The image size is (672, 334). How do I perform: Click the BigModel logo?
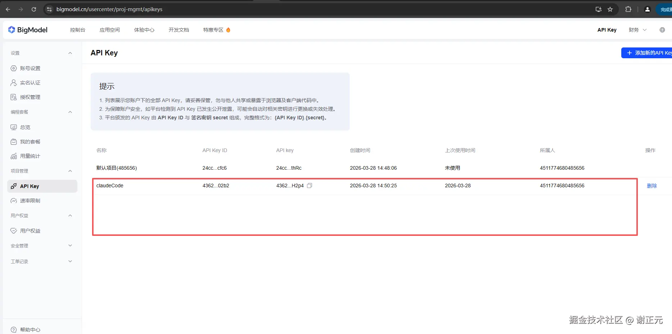click(28, 30)
